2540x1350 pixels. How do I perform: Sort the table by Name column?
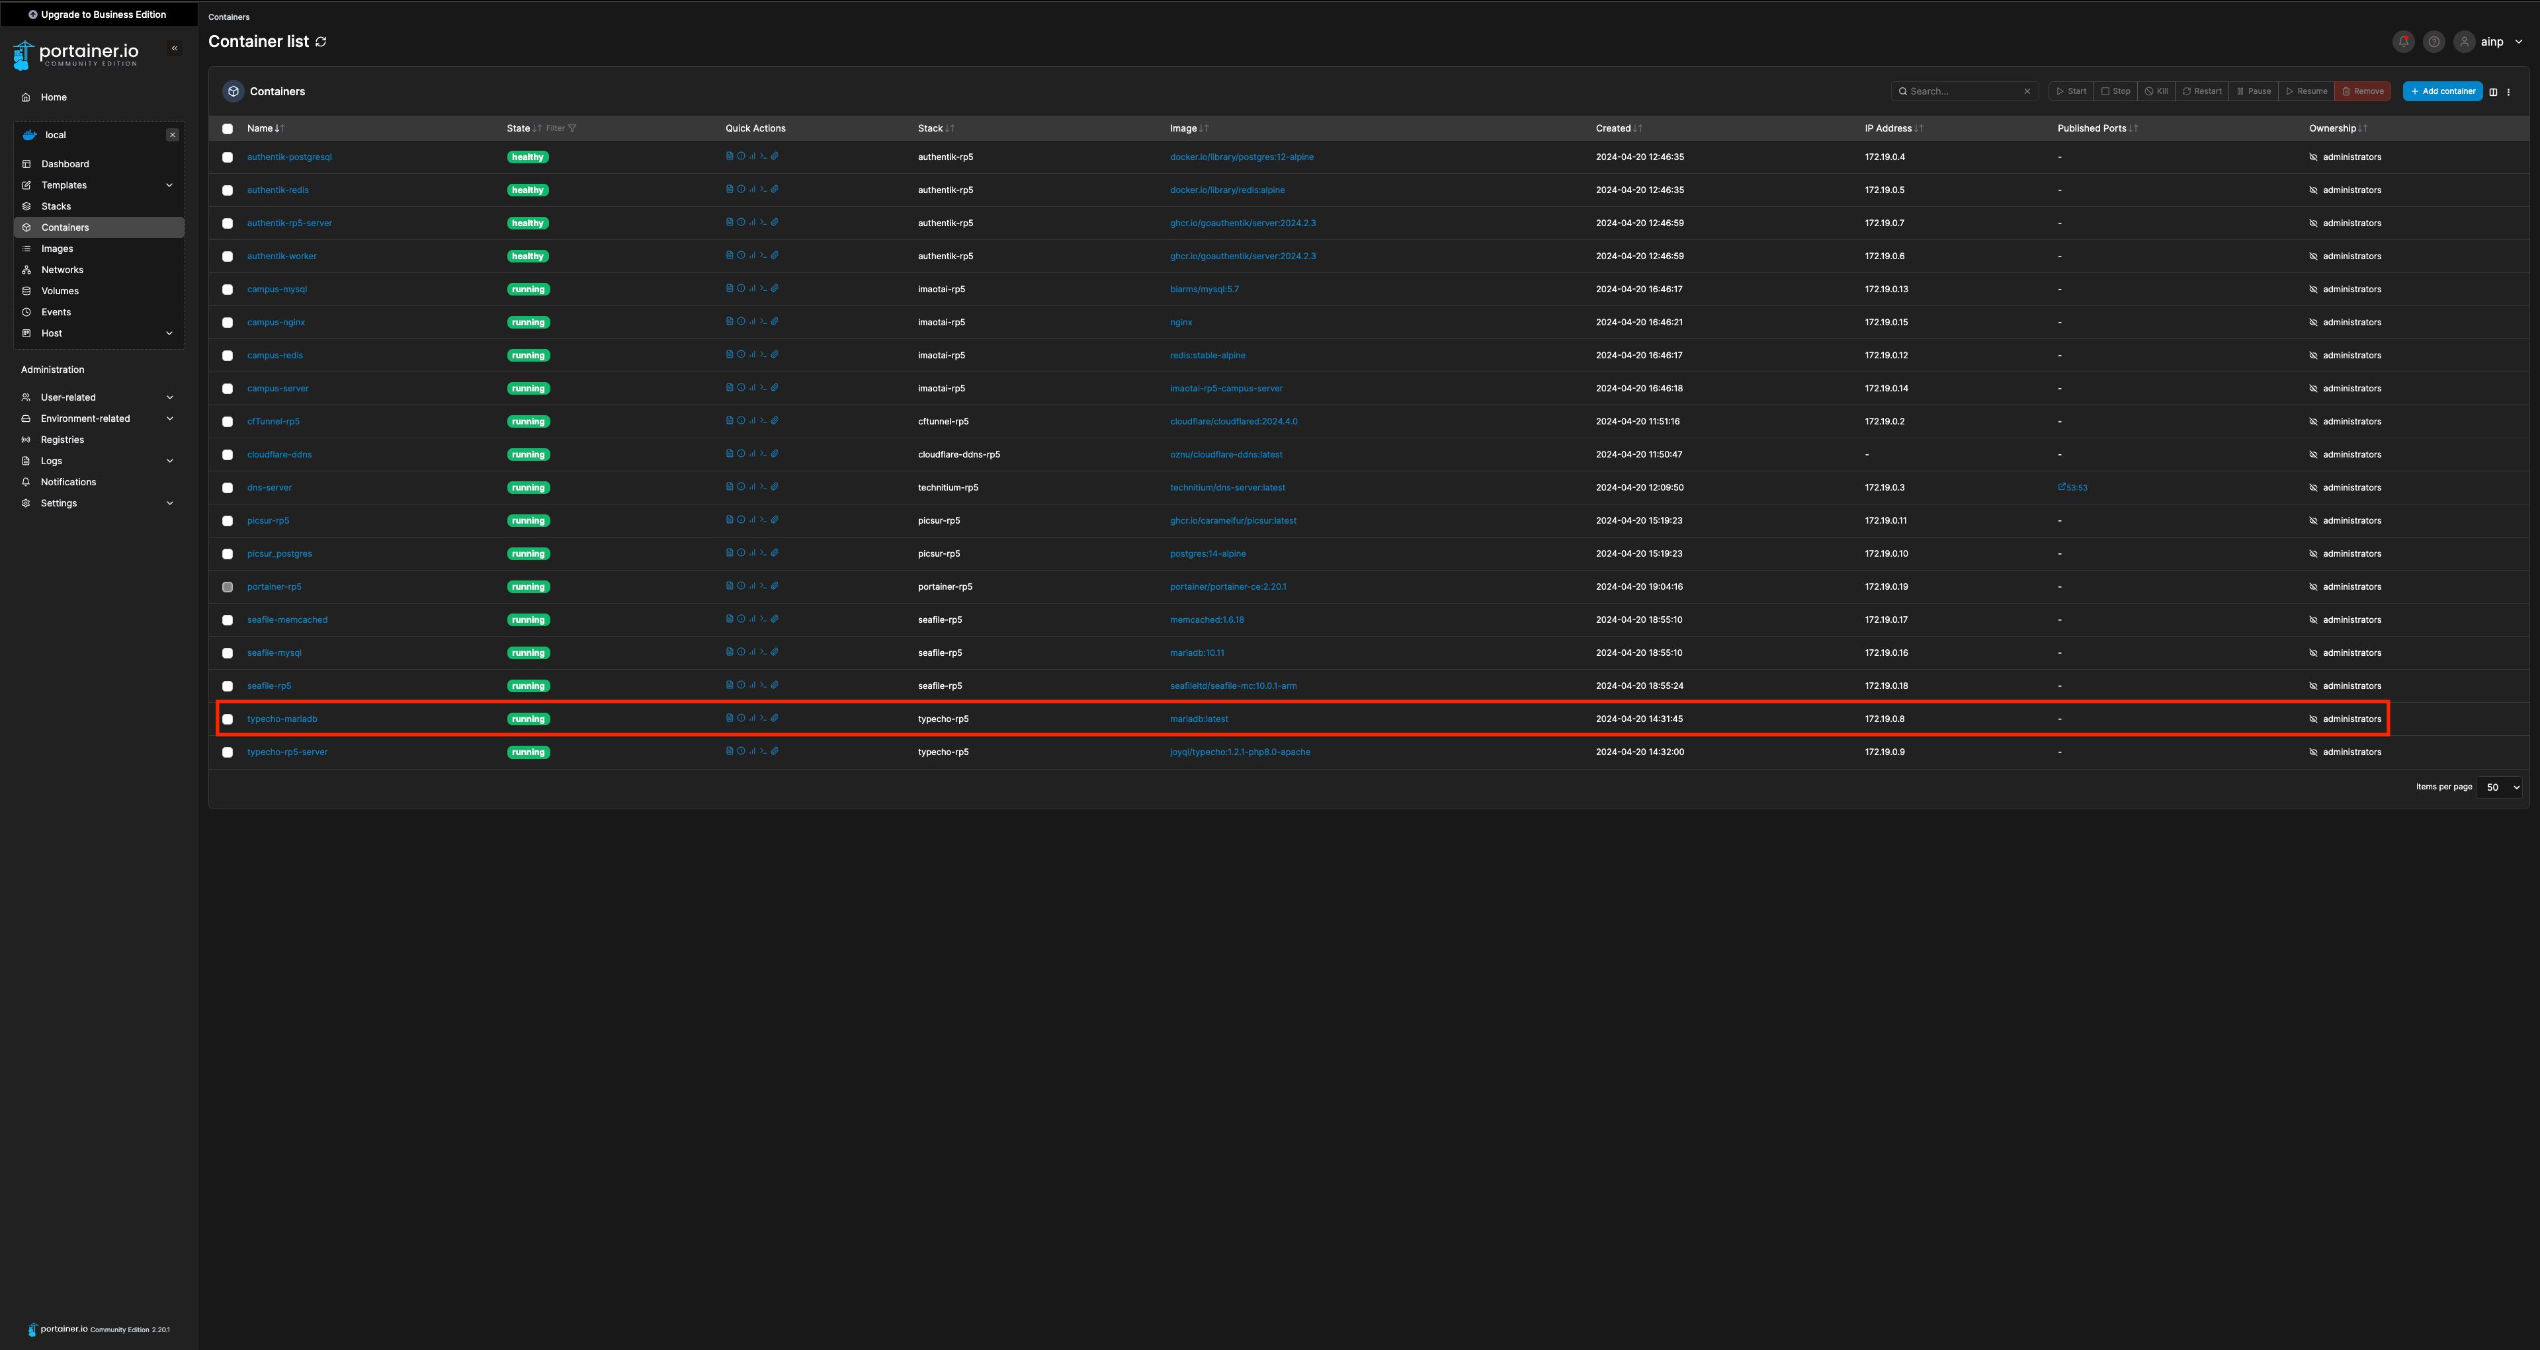[265, 128]
